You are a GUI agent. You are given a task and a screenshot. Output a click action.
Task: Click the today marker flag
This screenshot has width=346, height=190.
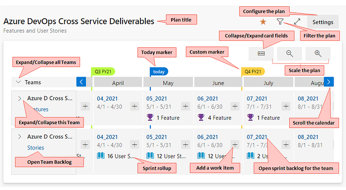[159, 72]
